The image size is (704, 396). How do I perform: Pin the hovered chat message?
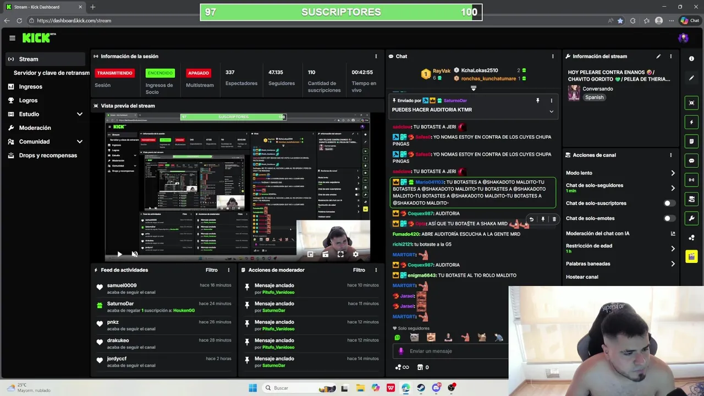(x=543, y=219)
